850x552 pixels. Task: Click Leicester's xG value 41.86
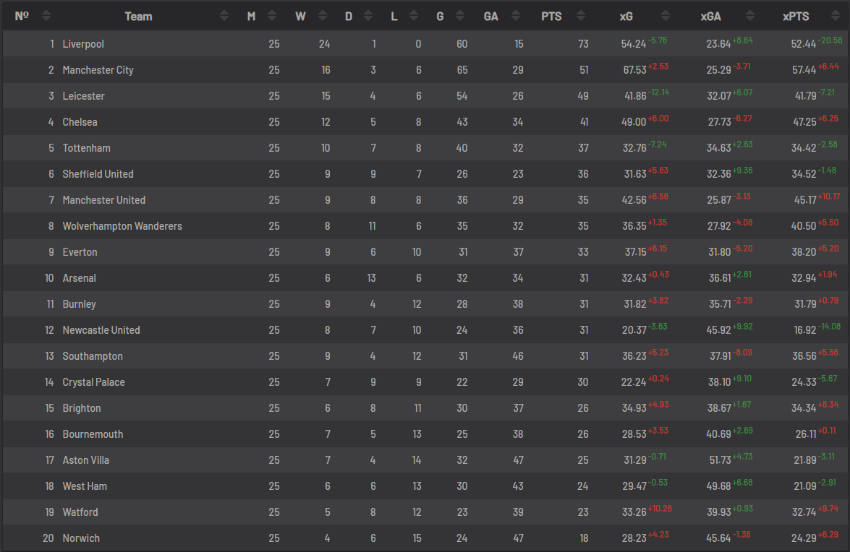(x=633, y=97)
